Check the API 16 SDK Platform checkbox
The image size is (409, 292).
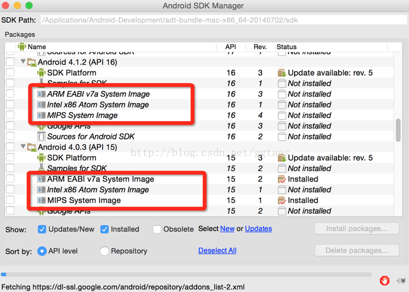[10, 72]
